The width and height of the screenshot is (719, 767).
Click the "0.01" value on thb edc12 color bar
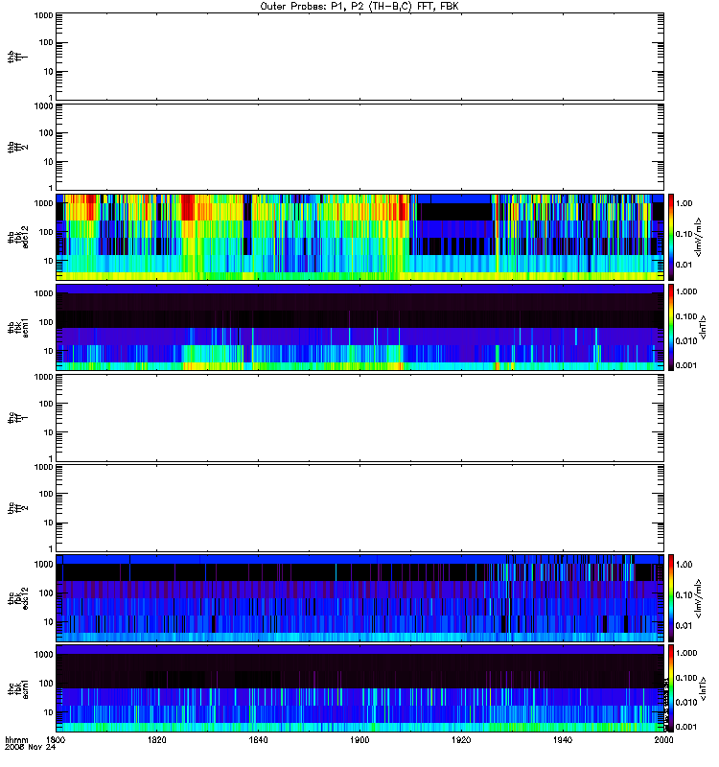(684, 265)
